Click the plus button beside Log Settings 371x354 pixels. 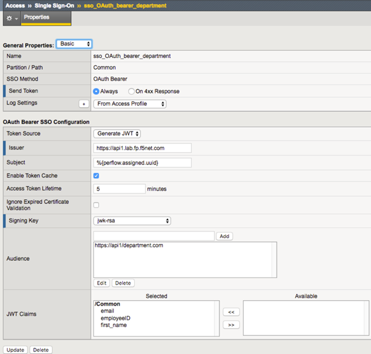pos(84,103)
